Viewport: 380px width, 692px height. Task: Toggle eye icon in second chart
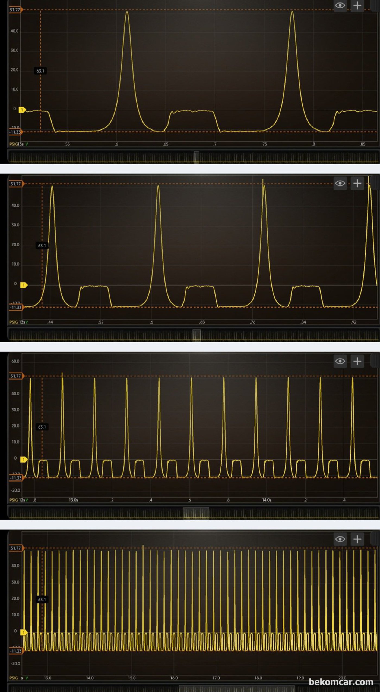click(340, 183)
